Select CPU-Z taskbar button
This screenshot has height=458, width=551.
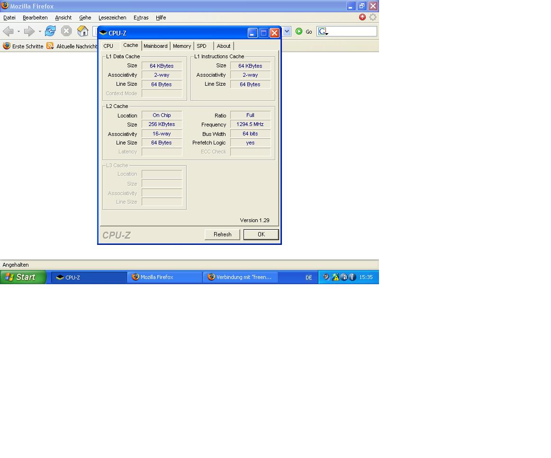(89, 277)
